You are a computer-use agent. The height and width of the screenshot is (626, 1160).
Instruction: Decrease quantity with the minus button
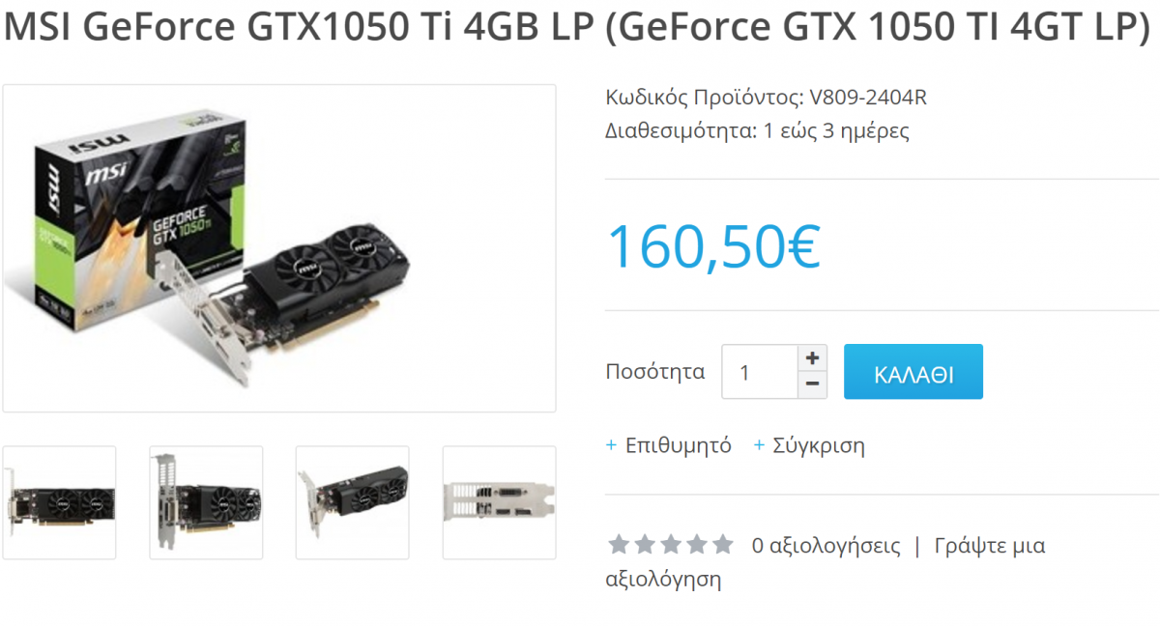(x=812, y=384)
